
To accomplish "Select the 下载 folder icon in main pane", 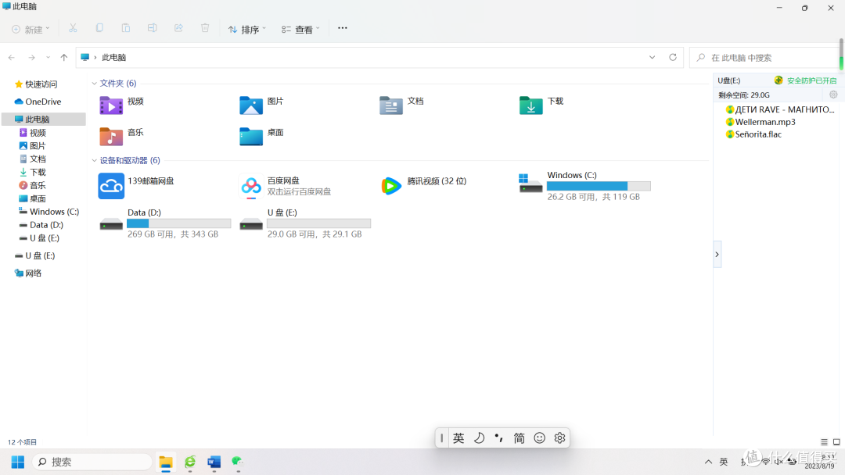I will [x=530, y=105].
